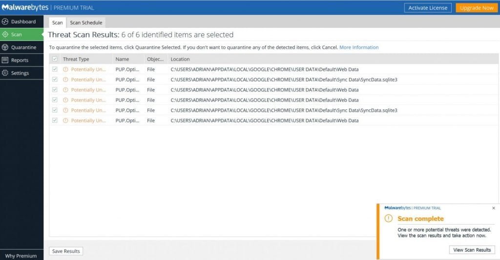Go to the Reports section
This screenshot has width=500, height=260.
(x=21, y=60)
